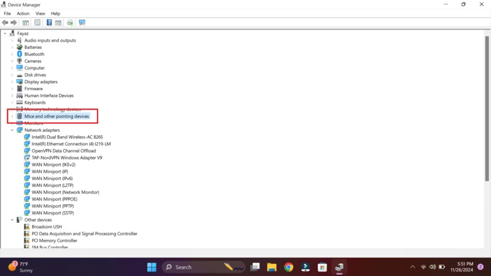
Task: Launch Google Chrome from the taskbar
Action: [x=288, y=267]
